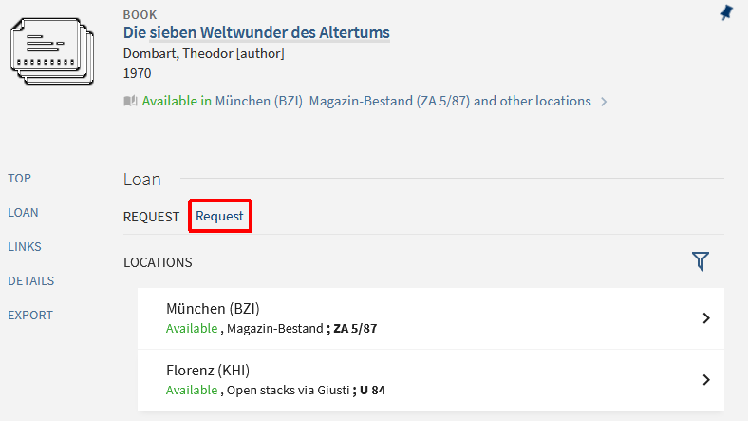Click the LOCATIONS label

[158, 262]
